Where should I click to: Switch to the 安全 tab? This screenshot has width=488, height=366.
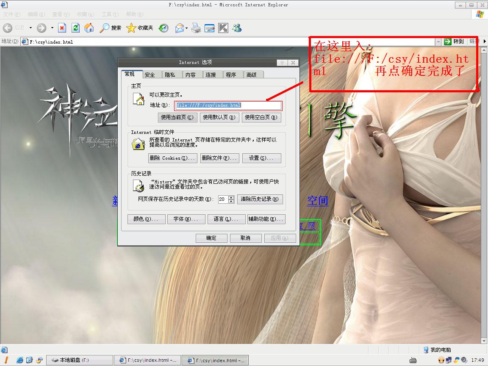tap(150, 75)
